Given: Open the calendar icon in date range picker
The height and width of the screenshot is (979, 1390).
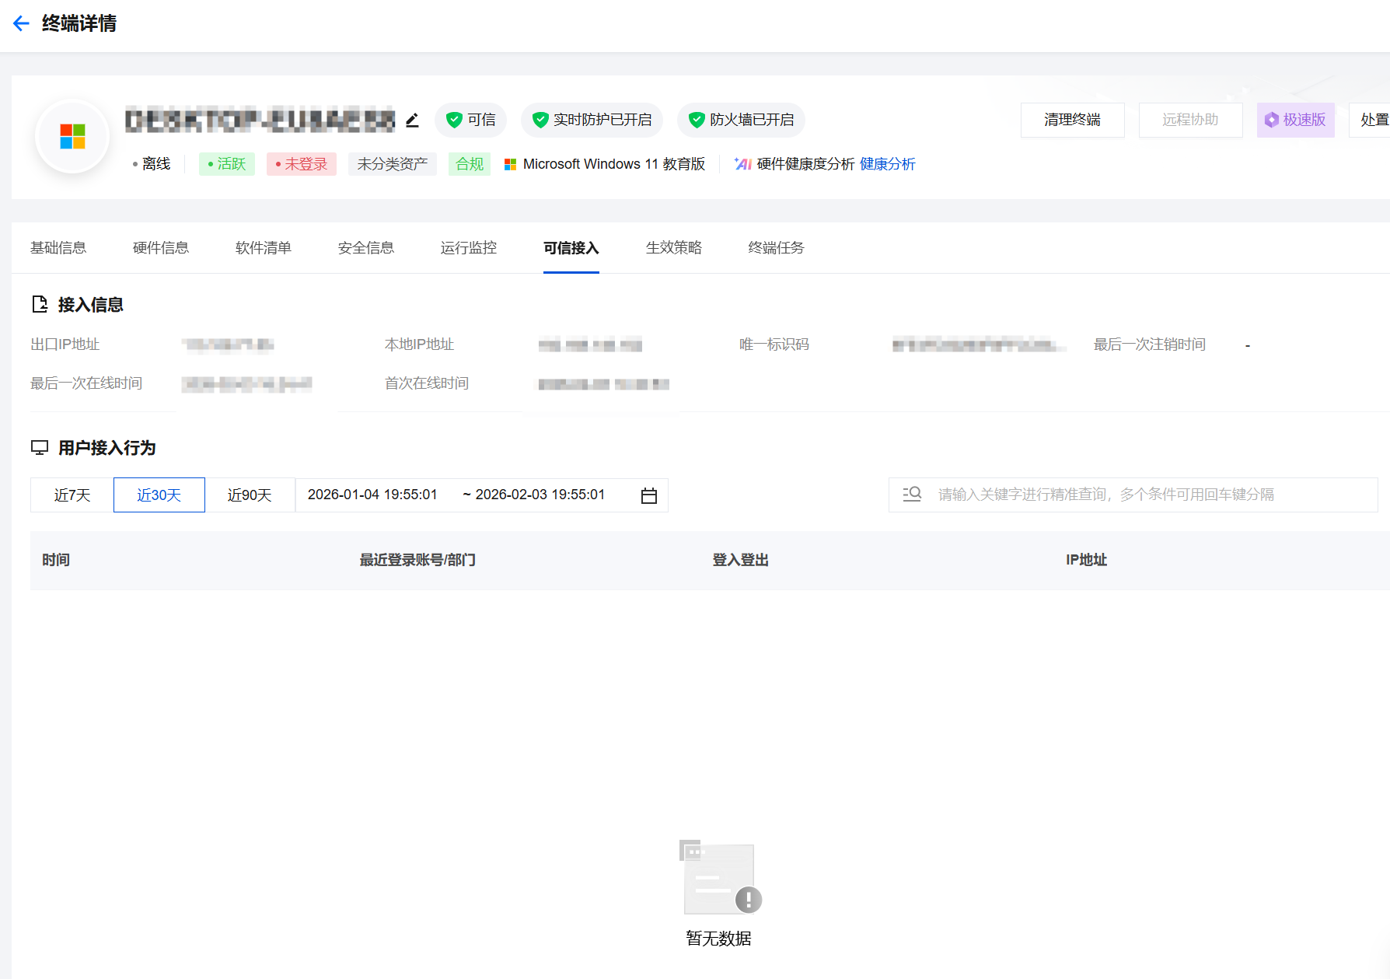Looking at the screenshot, I should point(649,495).
